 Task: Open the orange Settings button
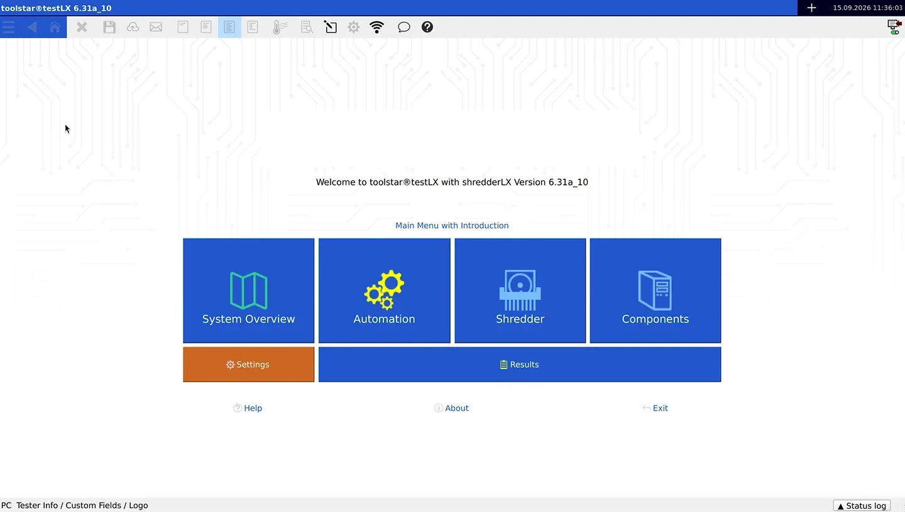(x=249, y=365)
